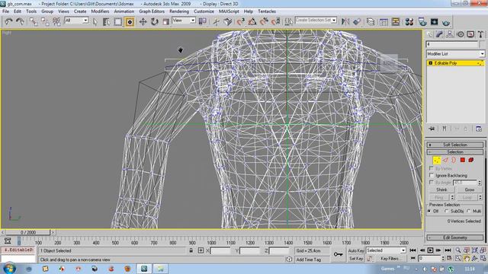
Task: Toggle the Set Key button
Action: point(356,259)
